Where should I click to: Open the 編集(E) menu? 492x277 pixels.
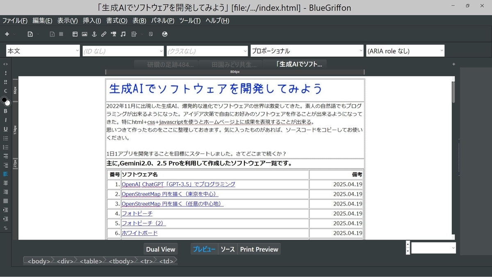tap(43, 21)
